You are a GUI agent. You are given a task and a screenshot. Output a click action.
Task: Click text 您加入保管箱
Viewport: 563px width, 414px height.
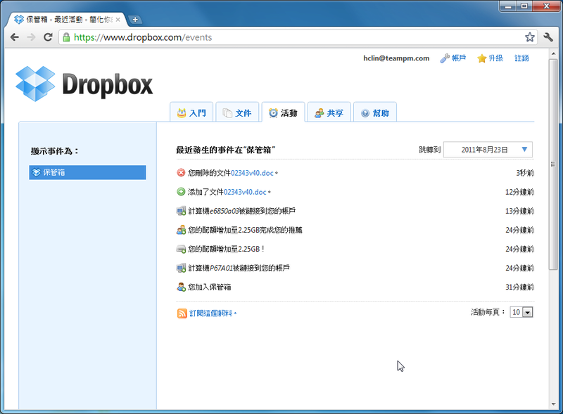click(x=209, y=287)
